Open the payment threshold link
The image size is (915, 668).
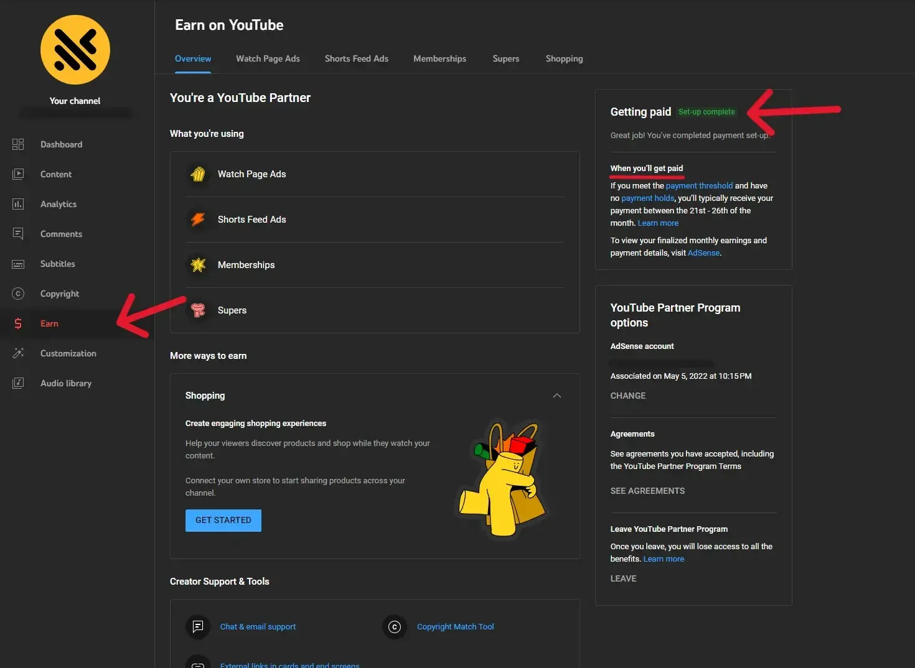(x=699, y=185)
